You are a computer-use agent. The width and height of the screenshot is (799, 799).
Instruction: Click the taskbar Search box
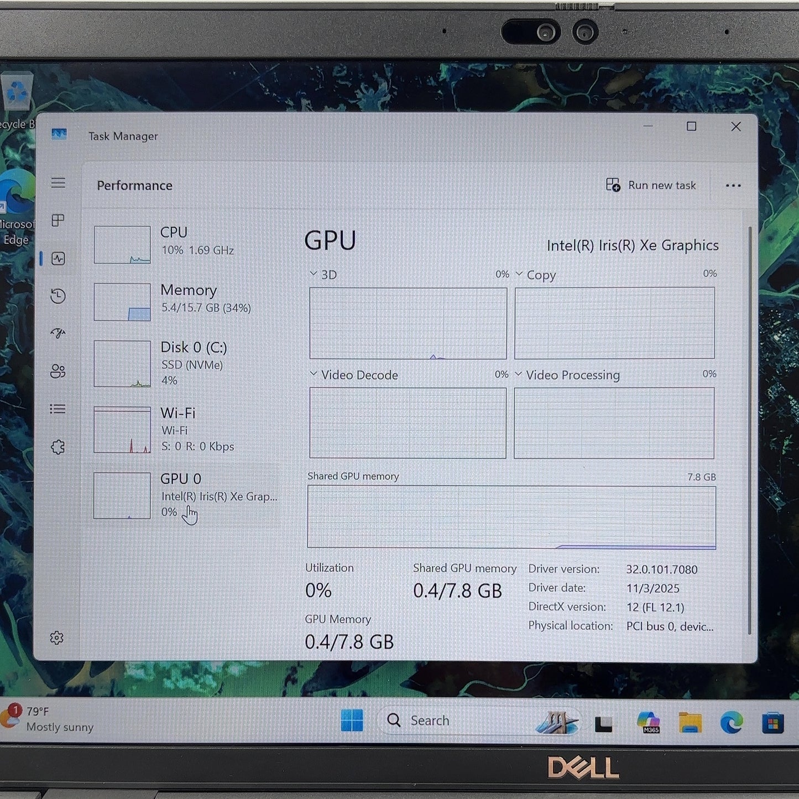tap(478, 720)
